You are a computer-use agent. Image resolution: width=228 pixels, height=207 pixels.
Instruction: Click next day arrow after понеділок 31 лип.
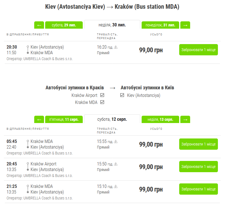185,25
